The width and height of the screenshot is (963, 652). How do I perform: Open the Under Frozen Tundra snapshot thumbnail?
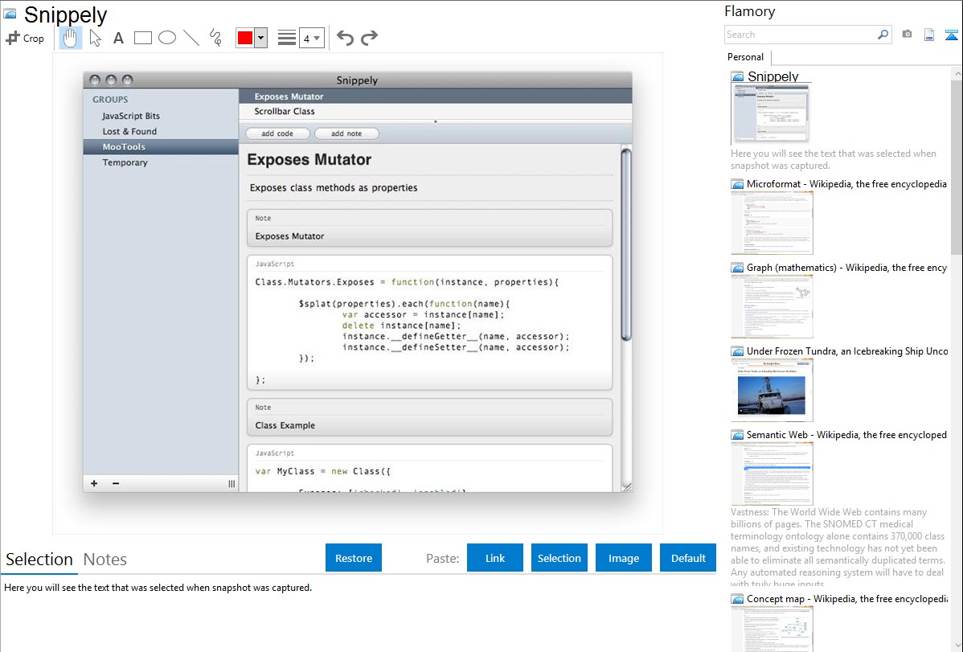772,390
